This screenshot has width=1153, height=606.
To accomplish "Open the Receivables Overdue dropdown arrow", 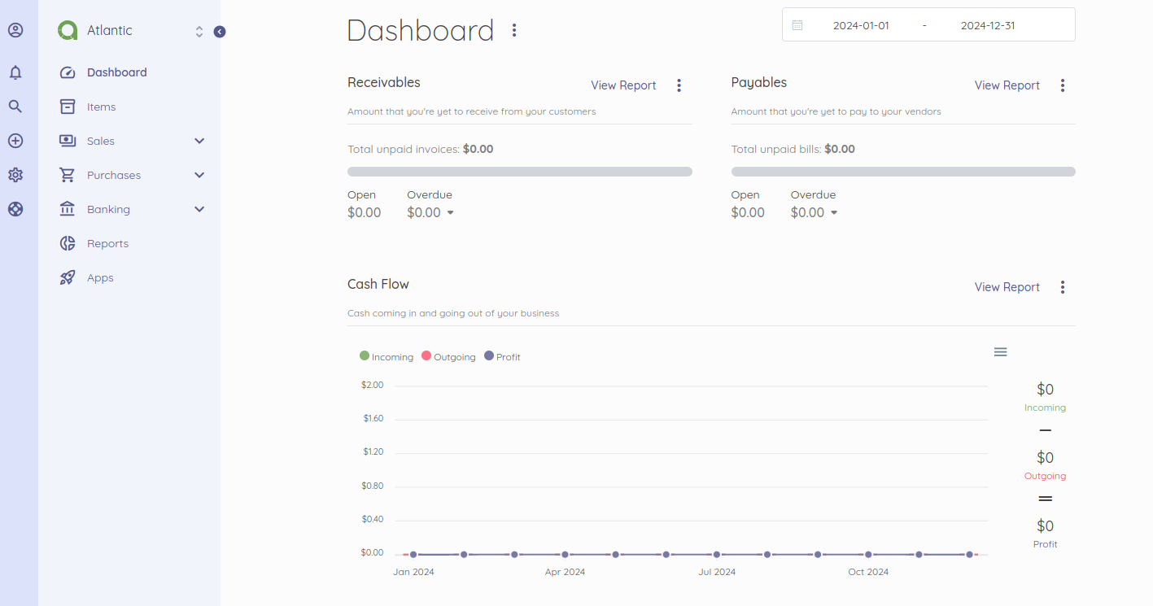I will click(450, 213).
